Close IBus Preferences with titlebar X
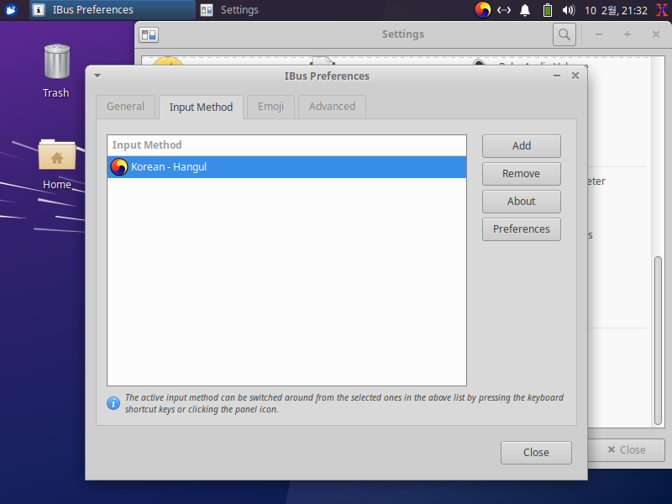This screenshot has width=672, height=504. [575, 76]
